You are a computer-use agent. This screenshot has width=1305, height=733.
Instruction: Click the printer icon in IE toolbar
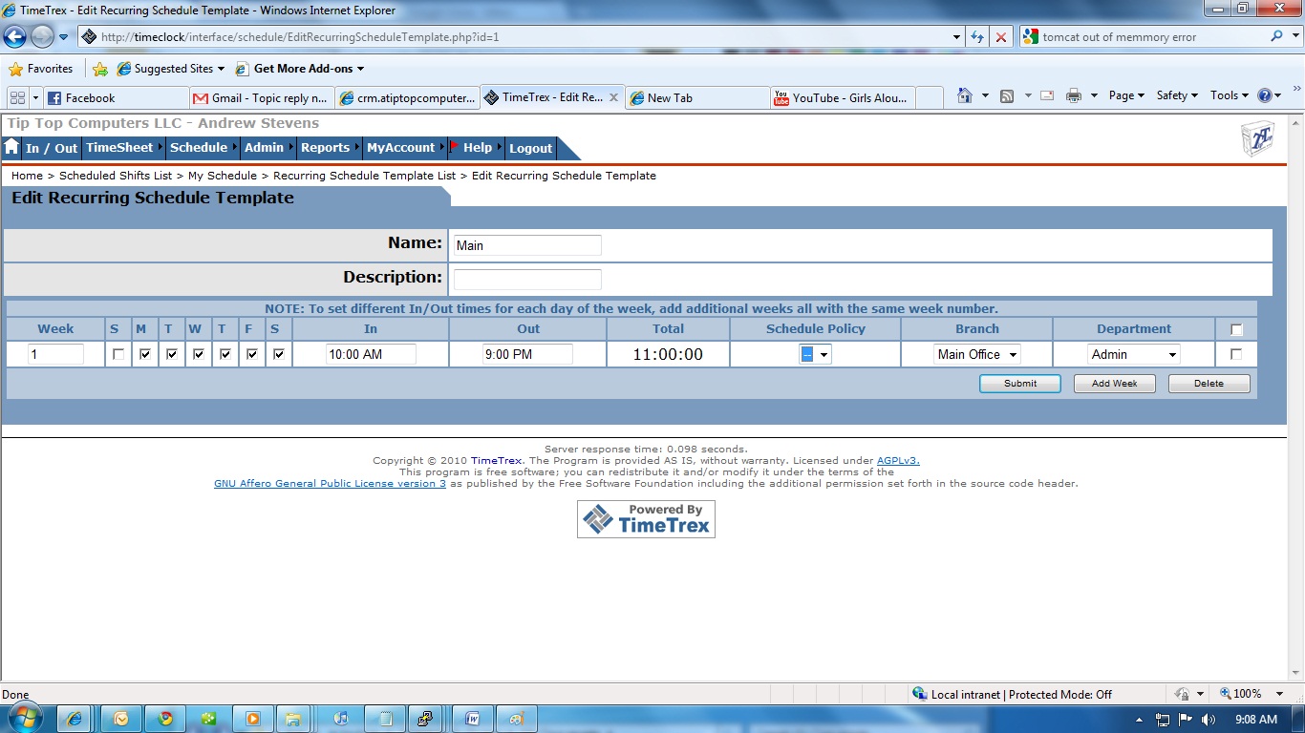pos(1073,95)
